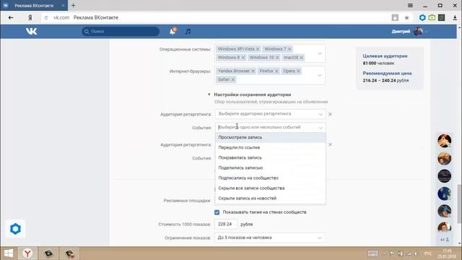
Task: Remove Firefox tag
Action: click(x=276, y=71)
